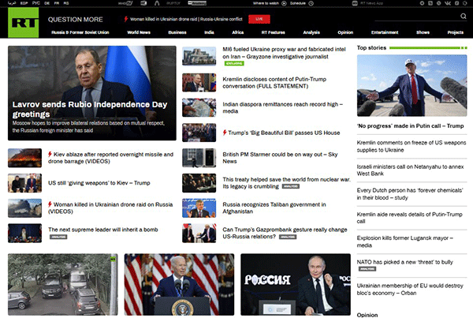Click the ticker headline Woman killed in Ukrainian drone raid
The image size is (473, 318).
click(x=186, y=19)
